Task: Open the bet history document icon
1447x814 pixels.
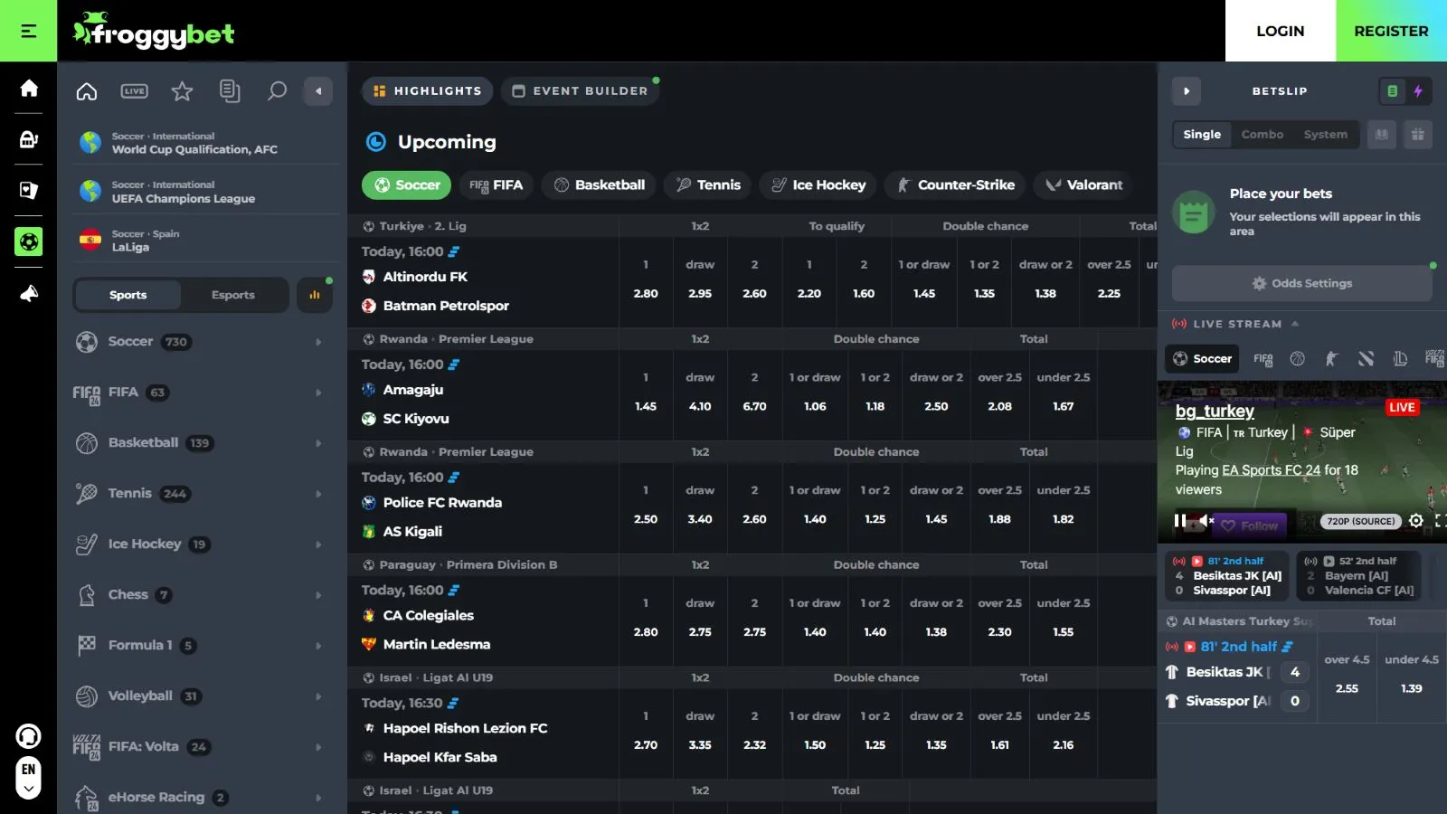Action: click(x=230, y=91)
